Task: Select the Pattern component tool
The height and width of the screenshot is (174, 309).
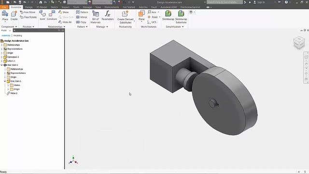Action: 82,12
